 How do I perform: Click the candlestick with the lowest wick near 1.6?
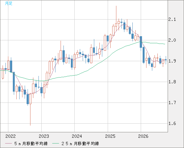[30, 99]
